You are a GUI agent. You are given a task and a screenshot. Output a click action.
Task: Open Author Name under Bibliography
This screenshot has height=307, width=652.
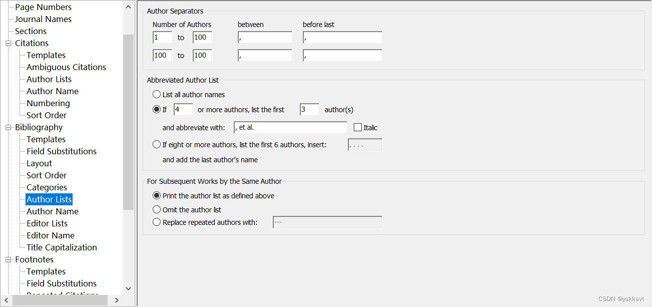(53, 211)
